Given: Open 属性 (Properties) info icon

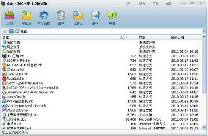Looking at the screenshot, I should (x=112, y=15).
